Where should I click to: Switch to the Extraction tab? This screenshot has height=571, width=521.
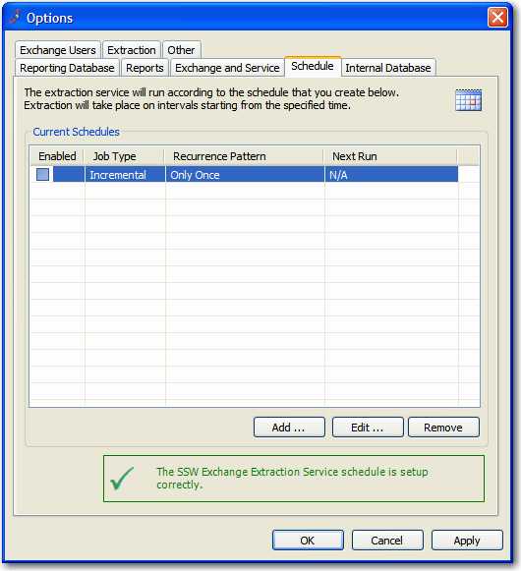point(132,50)
